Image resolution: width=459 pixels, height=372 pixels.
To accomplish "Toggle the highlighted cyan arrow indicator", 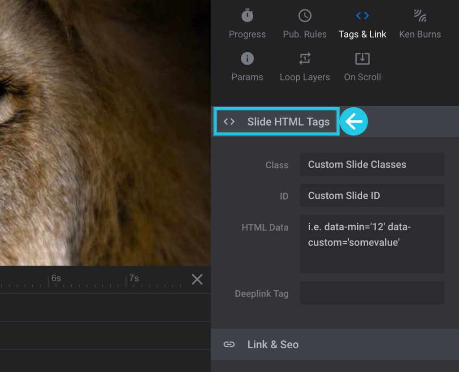I will click(x=354, y=121).
